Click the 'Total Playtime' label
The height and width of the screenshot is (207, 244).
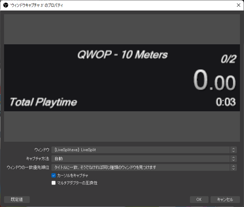click(43, 102)
